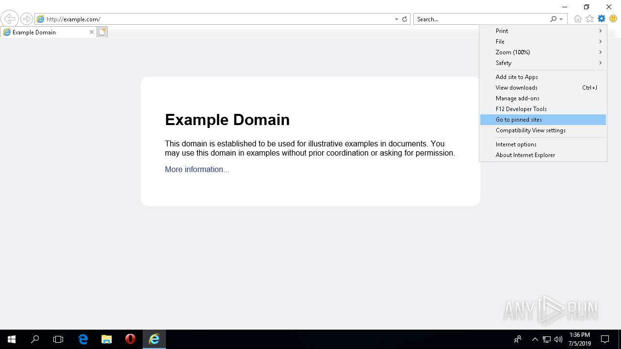This screenshot has height=349, width=621.
Task: Click taskbar Search magnifier icon
Action: tap(35, 339)
